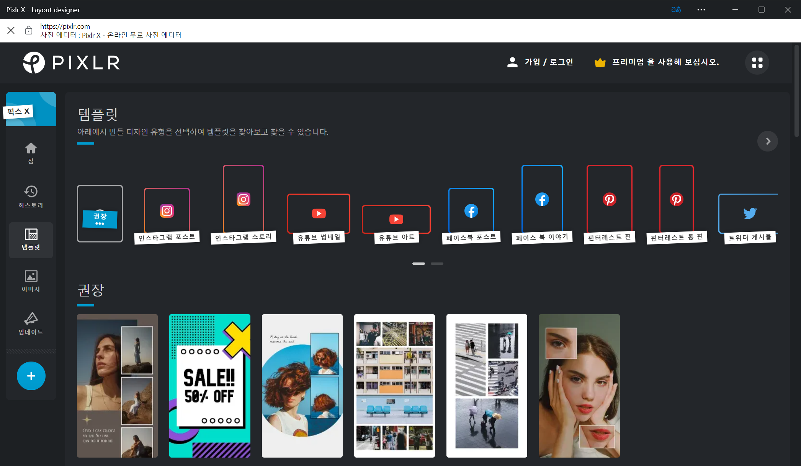Open the browser three-dots menu
801x466 pixels.
coord(701,10)
